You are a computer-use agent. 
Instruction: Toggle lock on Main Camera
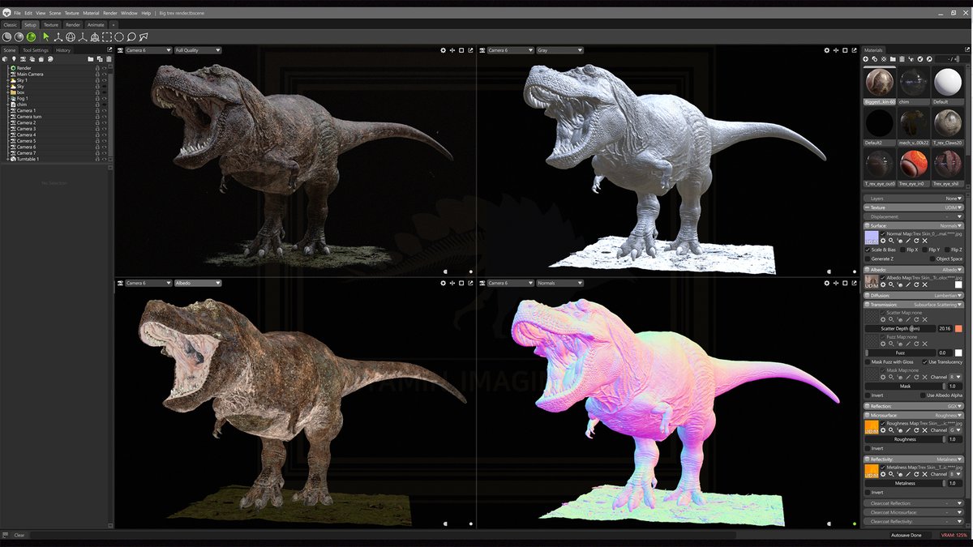coord(97,75)
